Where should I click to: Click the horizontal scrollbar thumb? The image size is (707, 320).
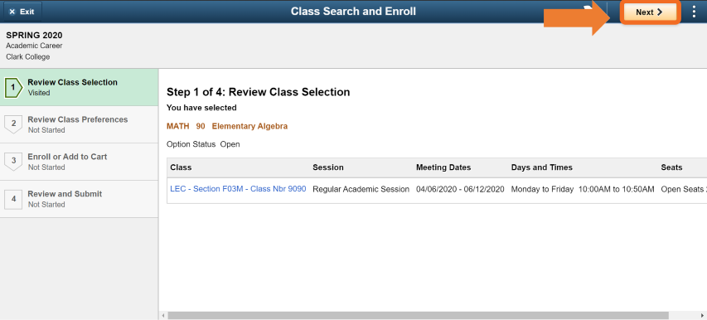pyautogui.click(x=418, y=316)
